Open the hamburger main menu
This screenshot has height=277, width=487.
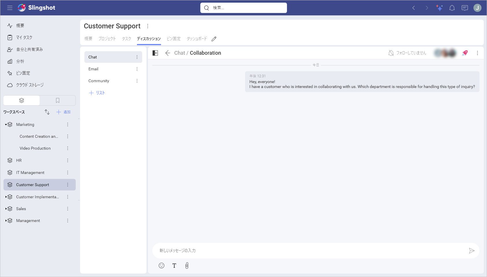tap(10, 8)
